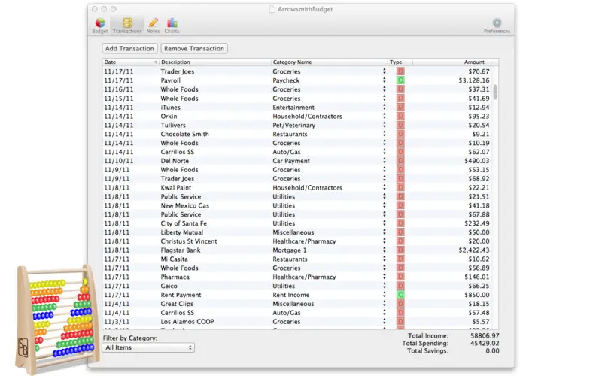
Task: Open the Budget view from the toolbar
Action: [100, 26]
